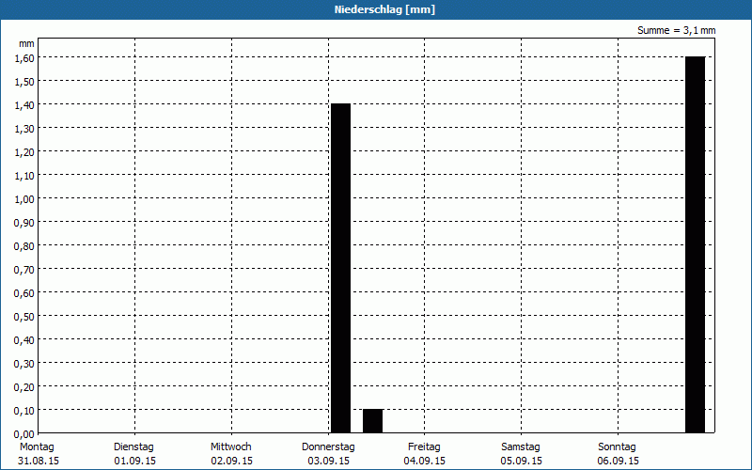
Task: Click the Dienstag day label
Action: point(133,446)
